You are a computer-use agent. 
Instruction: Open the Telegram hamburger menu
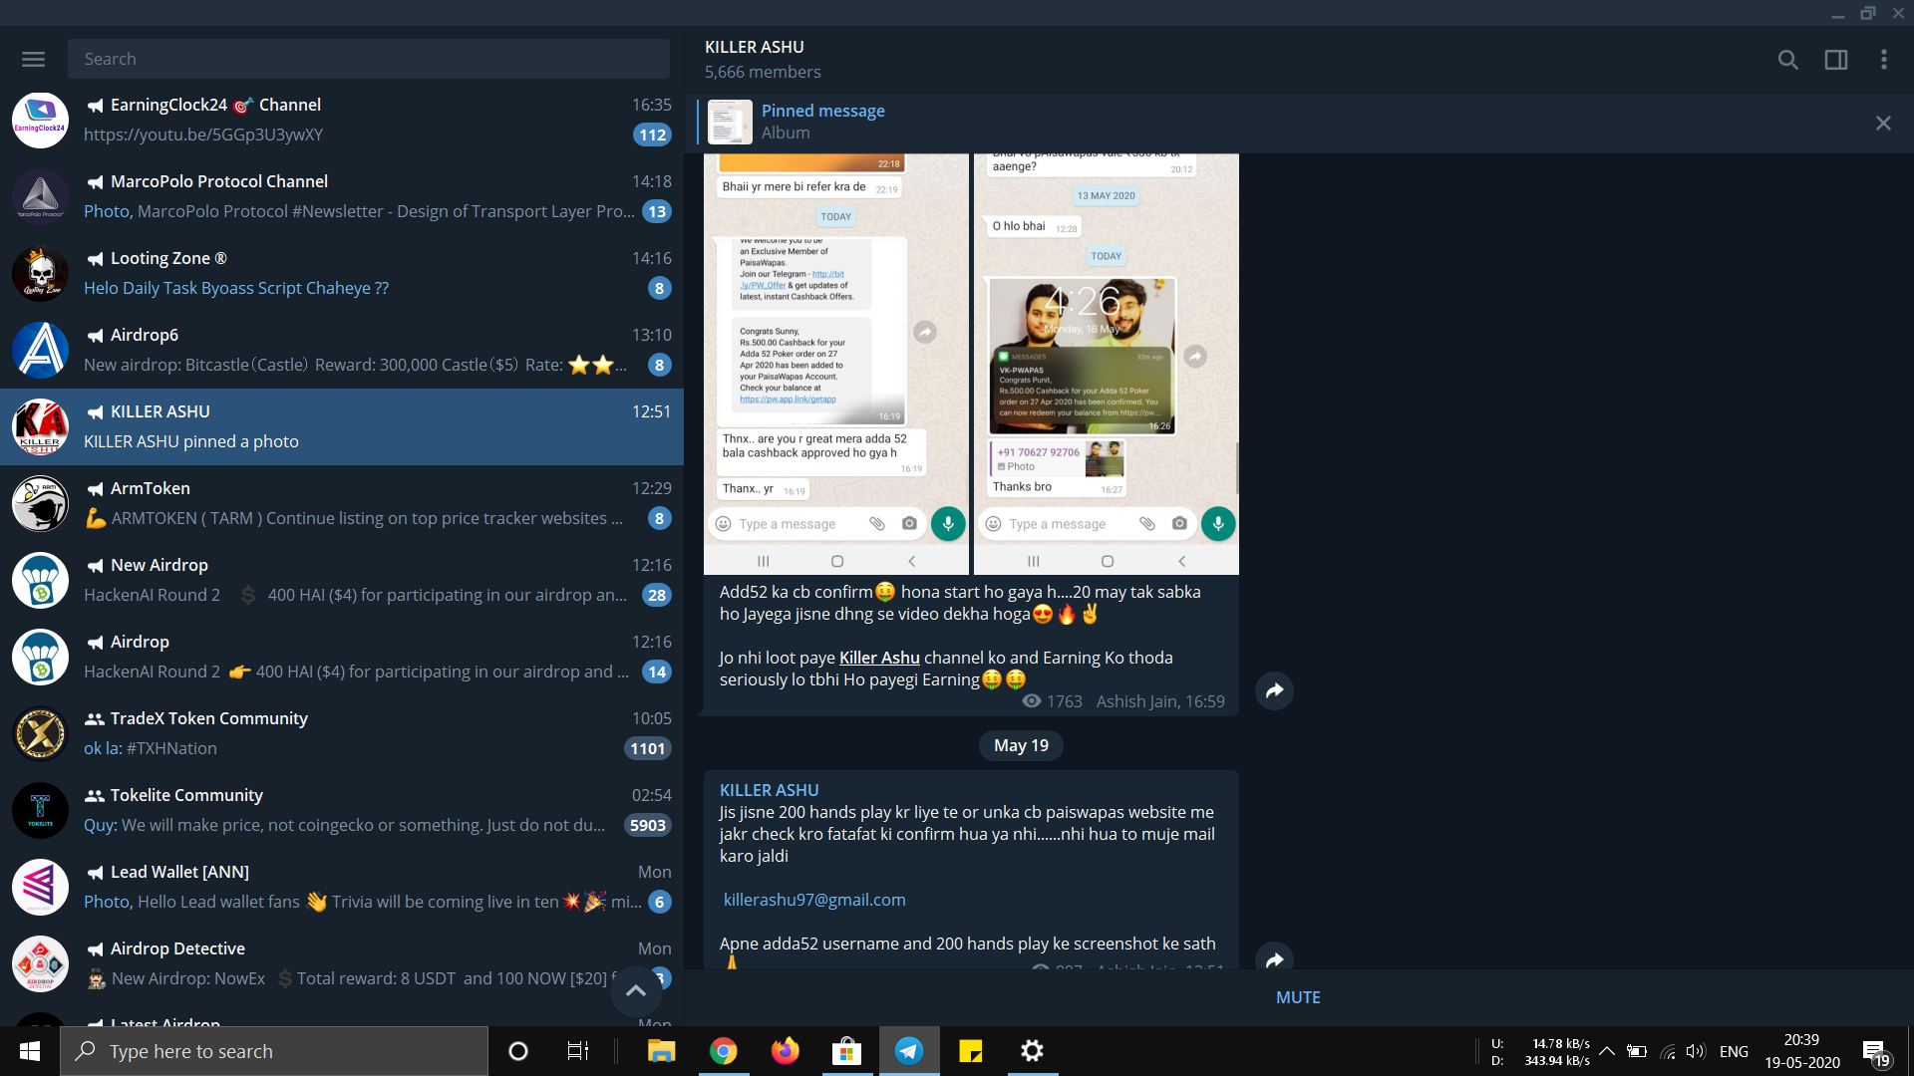(x=33, y=59)
